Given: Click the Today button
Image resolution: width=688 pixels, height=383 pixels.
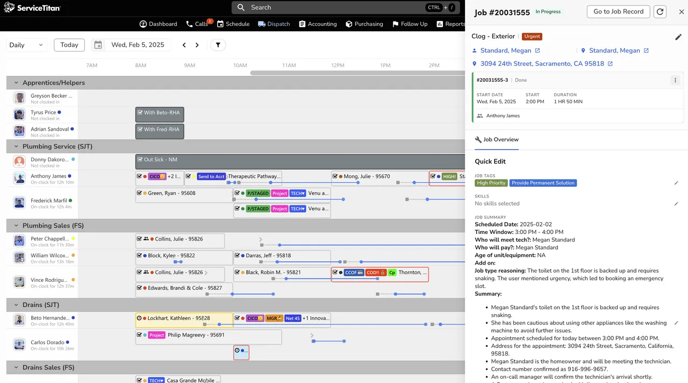Looking at the screenshot, I should (69, 45).
